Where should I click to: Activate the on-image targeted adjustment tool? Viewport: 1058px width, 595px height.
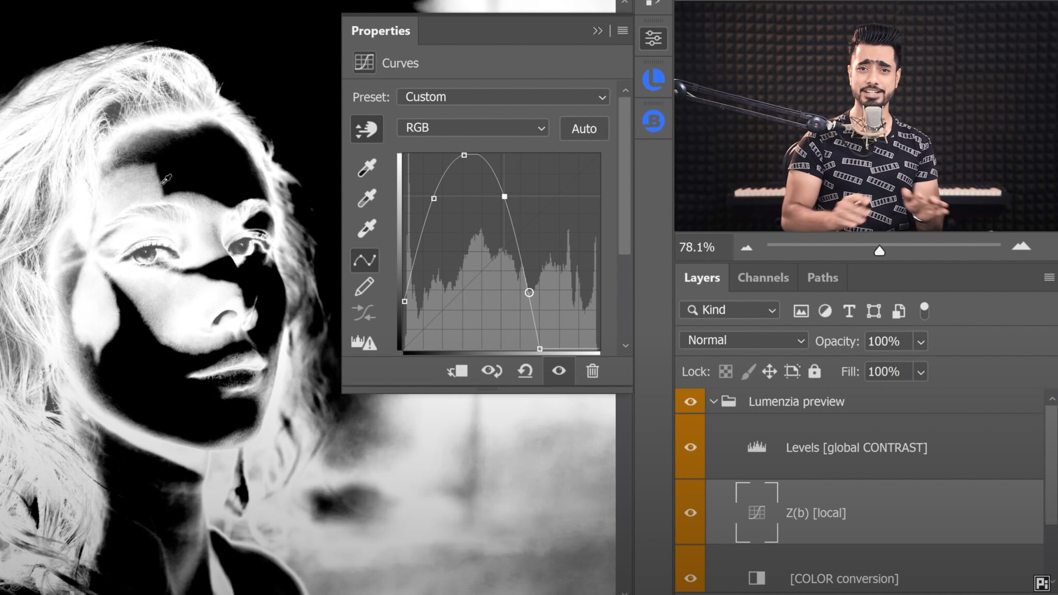coord(366,129)
